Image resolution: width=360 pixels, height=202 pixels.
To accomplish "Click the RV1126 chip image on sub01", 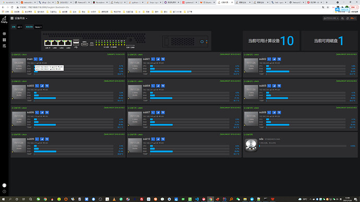I will click(x=135, y=66).
